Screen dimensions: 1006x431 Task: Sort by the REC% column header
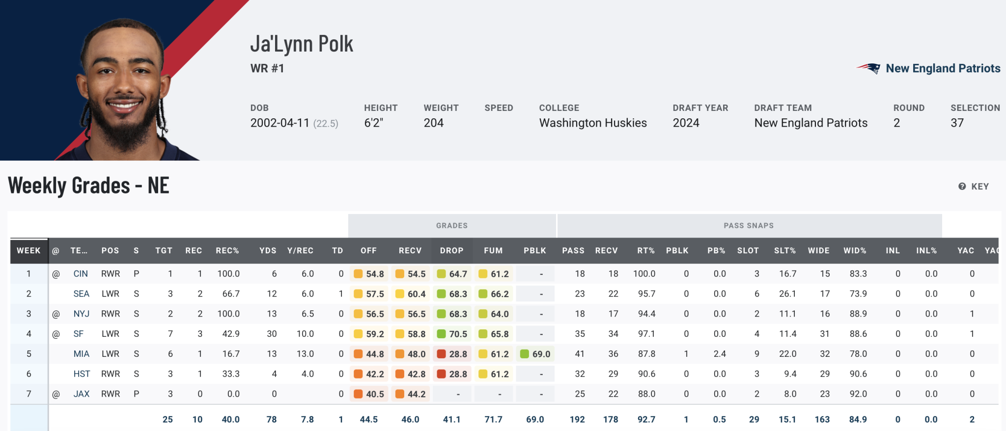click(227, 250)
